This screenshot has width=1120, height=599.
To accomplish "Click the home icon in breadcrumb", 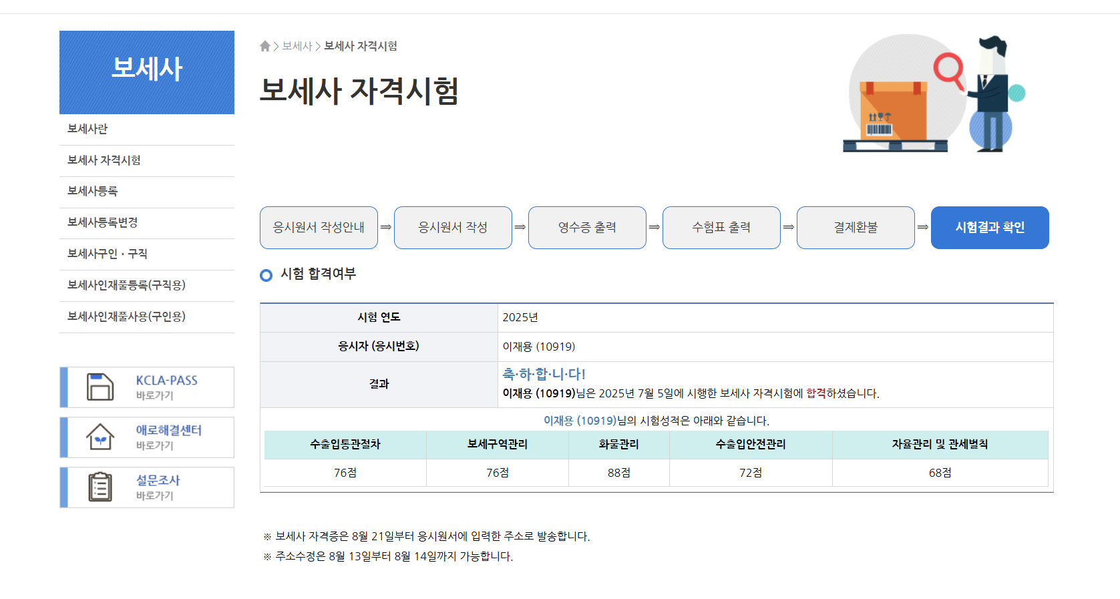I will click(x=265, y=46).
